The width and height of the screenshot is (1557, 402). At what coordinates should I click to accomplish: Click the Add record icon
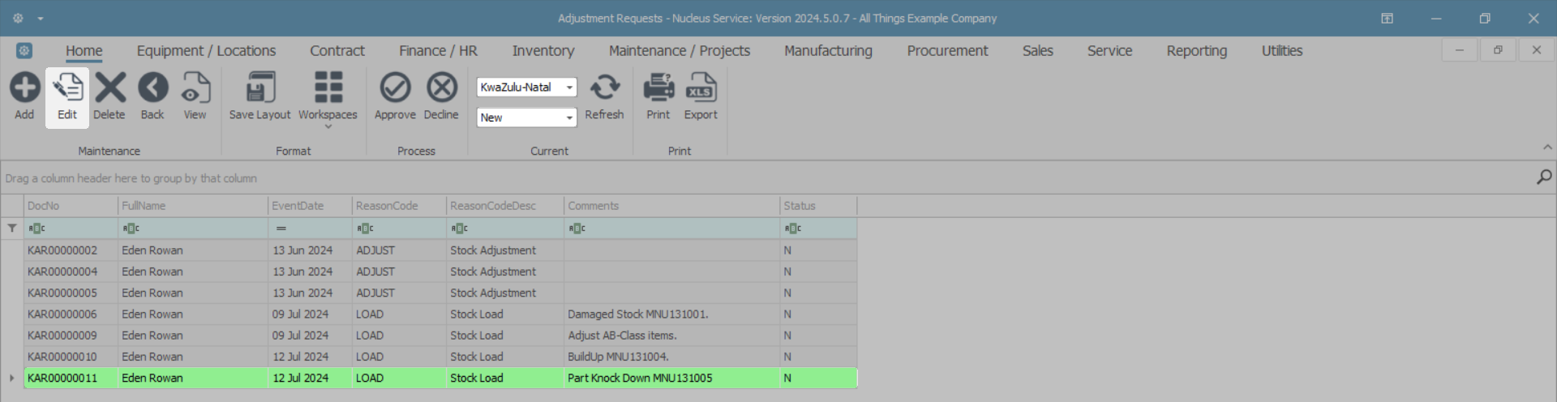(x=24, y=88)
